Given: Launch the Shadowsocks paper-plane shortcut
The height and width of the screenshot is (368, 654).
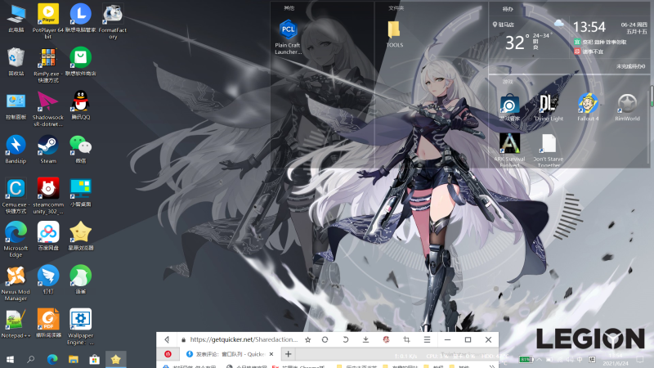Looking at the screenshot, I should 48,109.
